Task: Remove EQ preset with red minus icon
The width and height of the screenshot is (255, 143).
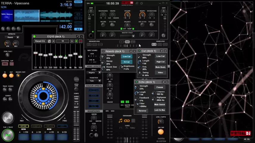Action: tap(80, 41)
